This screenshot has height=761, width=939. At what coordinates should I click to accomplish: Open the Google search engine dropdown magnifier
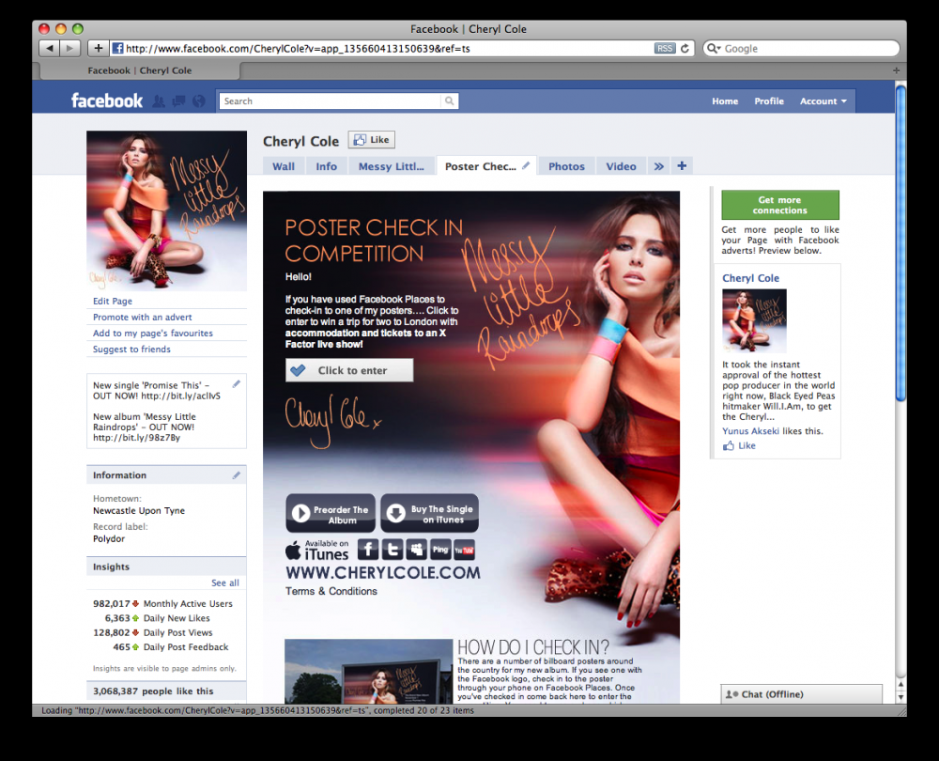[714, 49]
